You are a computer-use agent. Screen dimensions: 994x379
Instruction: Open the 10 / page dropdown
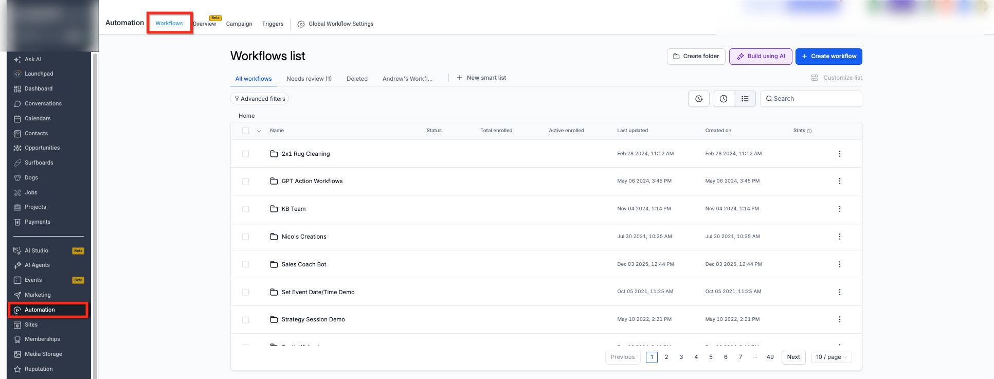pos(832,357)
